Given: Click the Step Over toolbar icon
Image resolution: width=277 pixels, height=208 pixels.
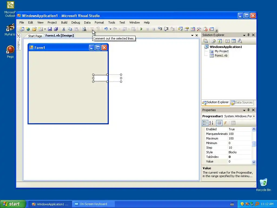Looking at the screenshot, I should (x=166, y=29).
